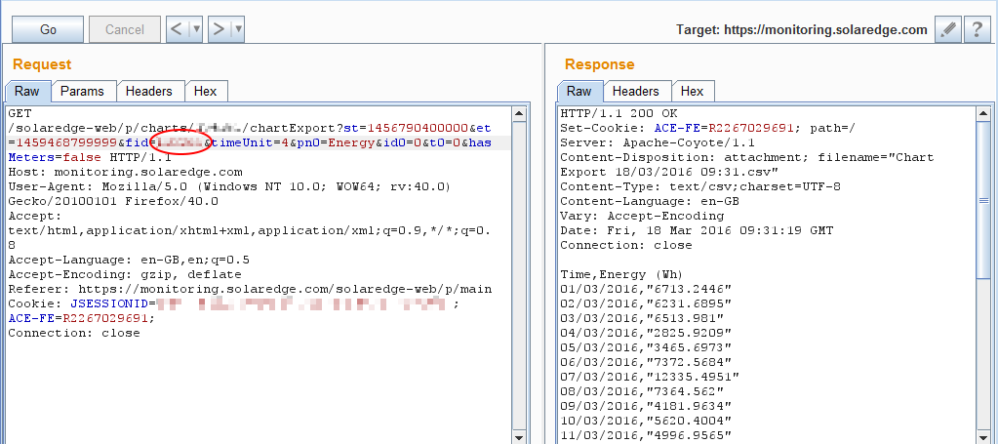Click the response pane scroll down arrow
Viewport: 998px width, 444px height.
983,437
